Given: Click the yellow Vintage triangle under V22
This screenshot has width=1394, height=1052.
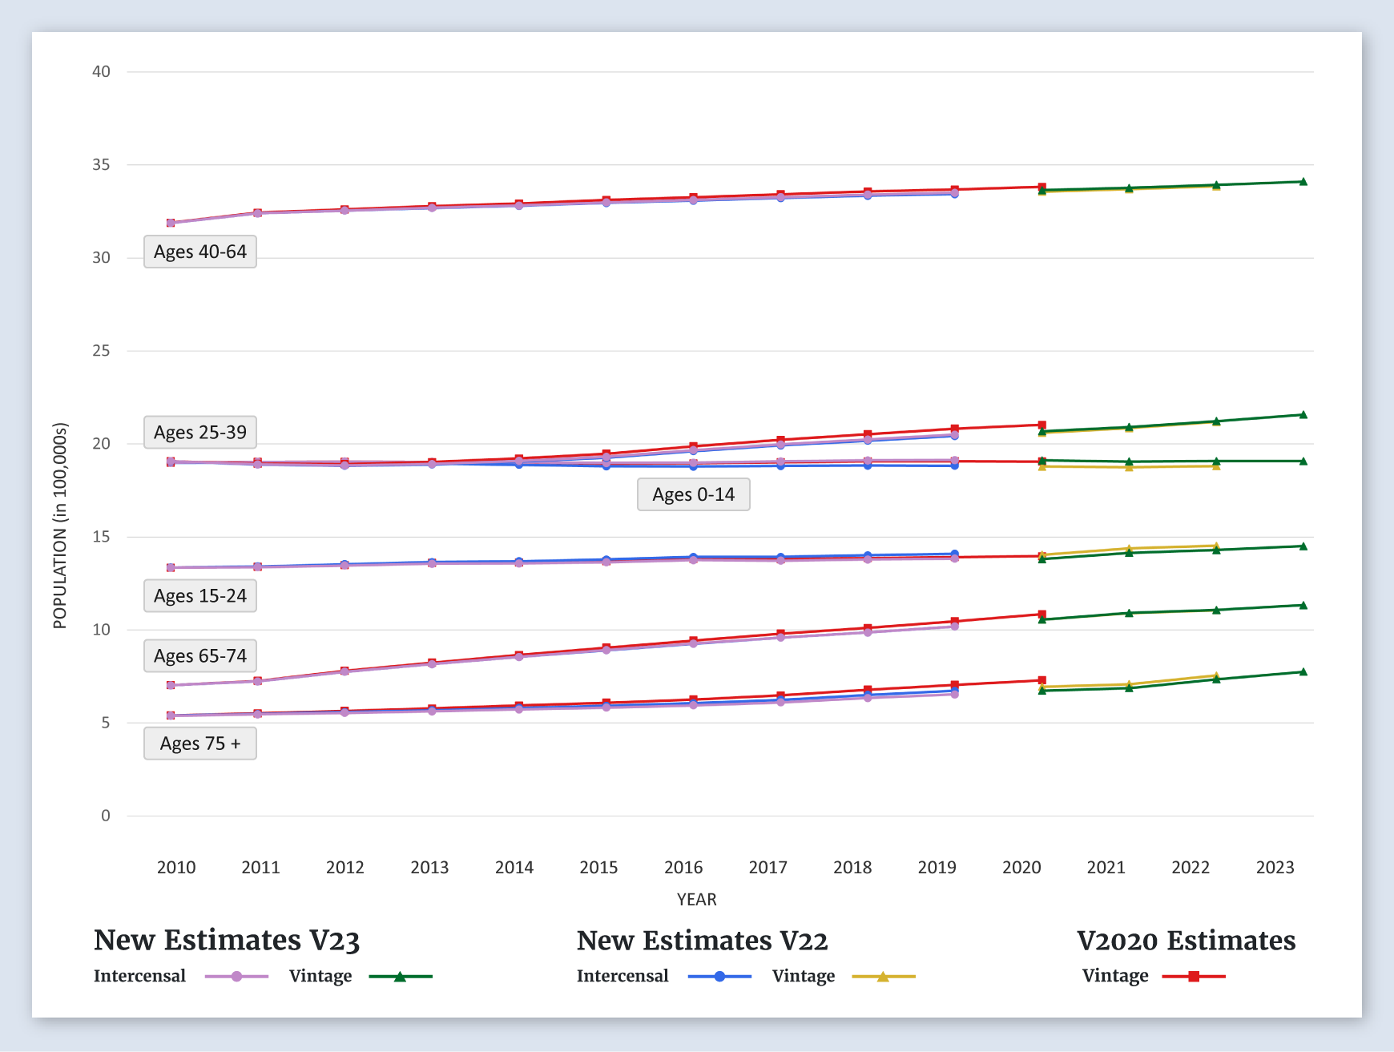Looking at the screenshot, I should tap(883, 977).
